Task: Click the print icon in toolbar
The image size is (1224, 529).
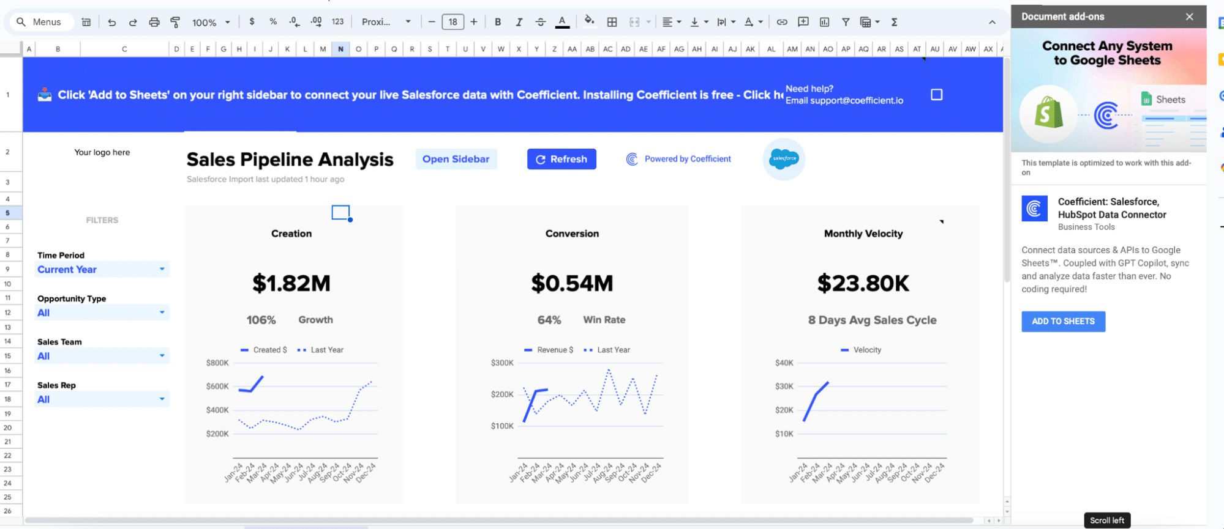Action: tap(154, 22)
